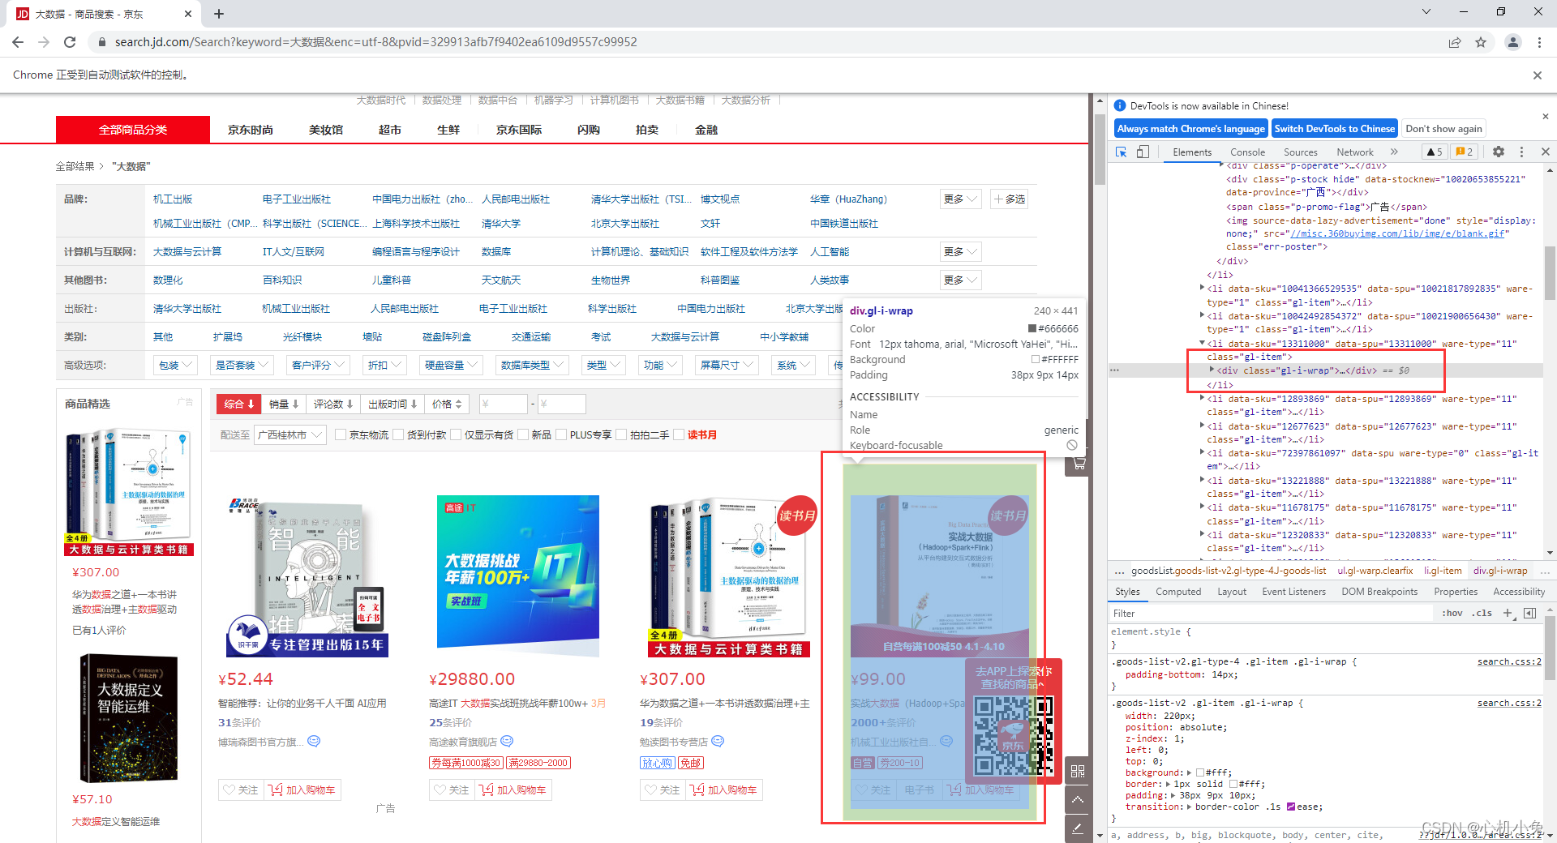Open the 是否套装 dropdown
1557x843 pixels.
coord(242,366)
